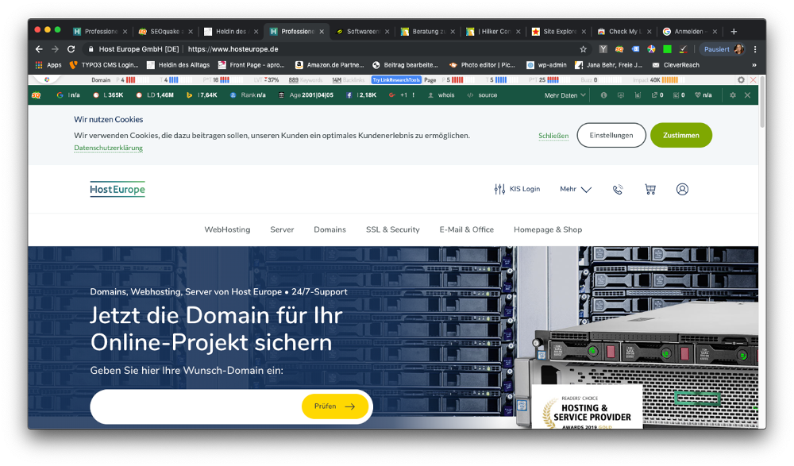Open the Apps grid in bookmarks bar

48,65
